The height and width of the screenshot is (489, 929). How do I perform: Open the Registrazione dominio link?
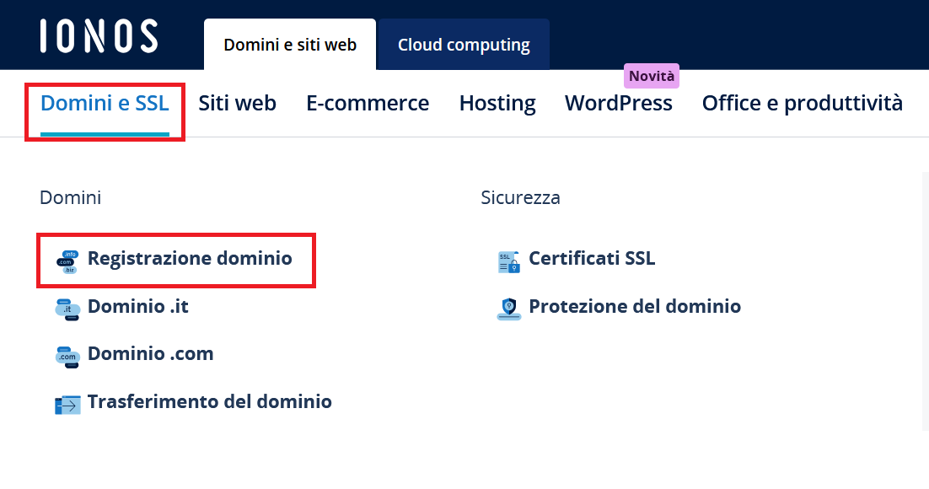pyautogui.click(x=190, y=259)
